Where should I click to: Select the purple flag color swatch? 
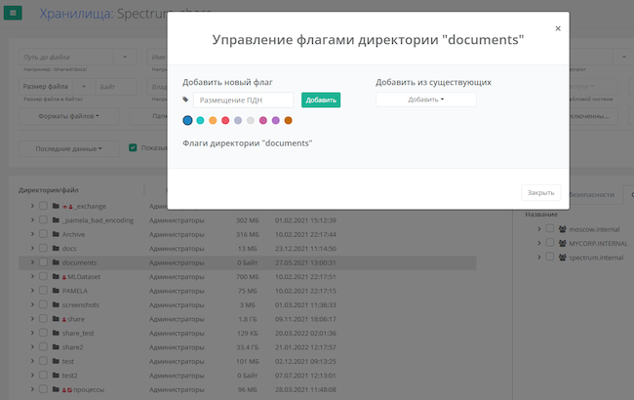click(275, 120)
